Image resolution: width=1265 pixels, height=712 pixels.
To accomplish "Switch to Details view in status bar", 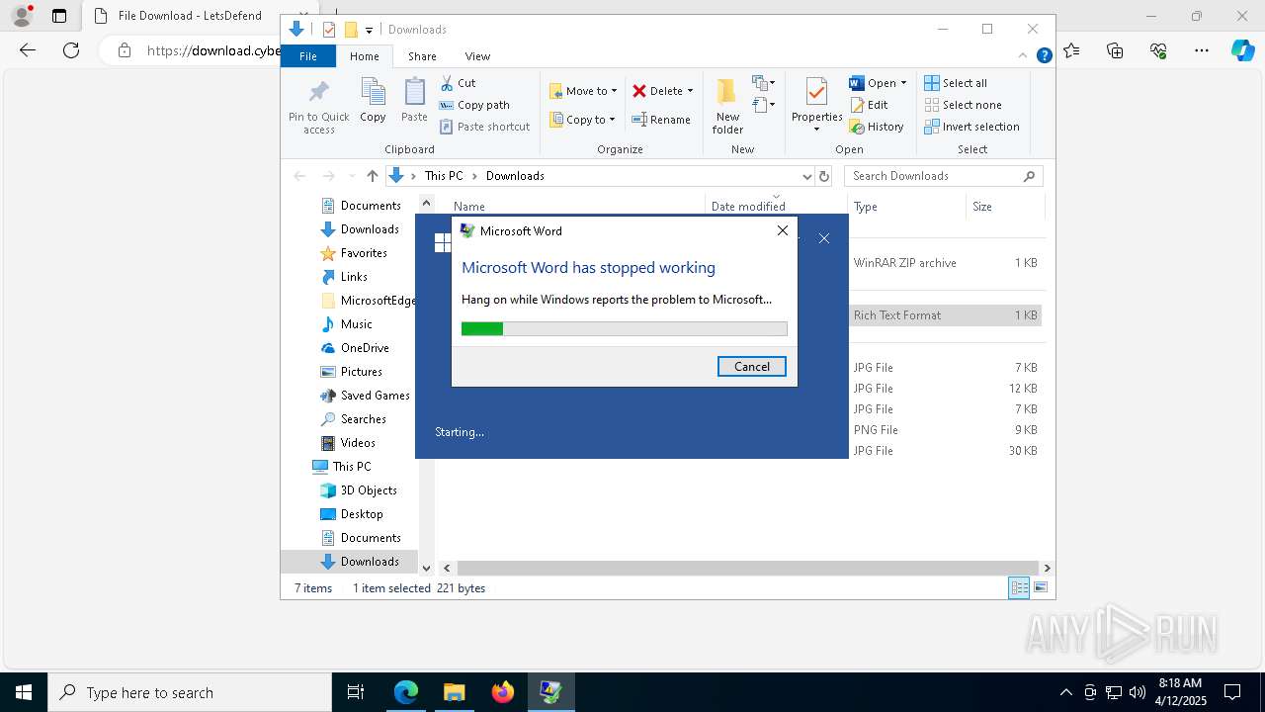I will 1019,588.
